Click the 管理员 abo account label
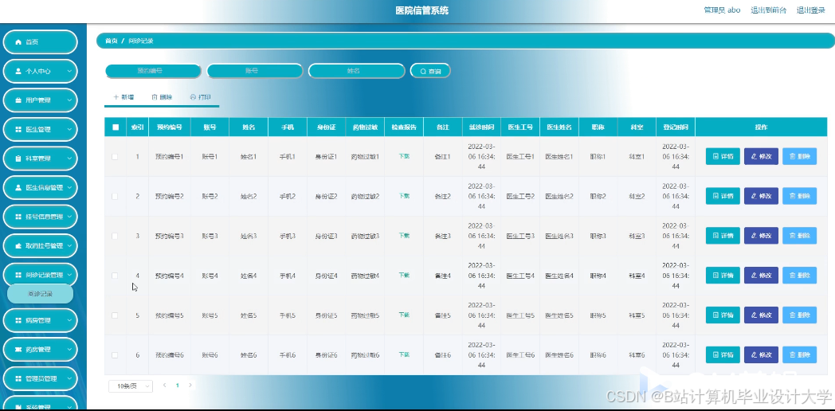835x411 pixels. (722, 10)
